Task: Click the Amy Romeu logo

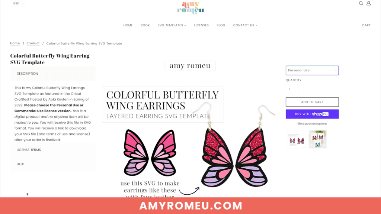Action: [x=190, y=8]
